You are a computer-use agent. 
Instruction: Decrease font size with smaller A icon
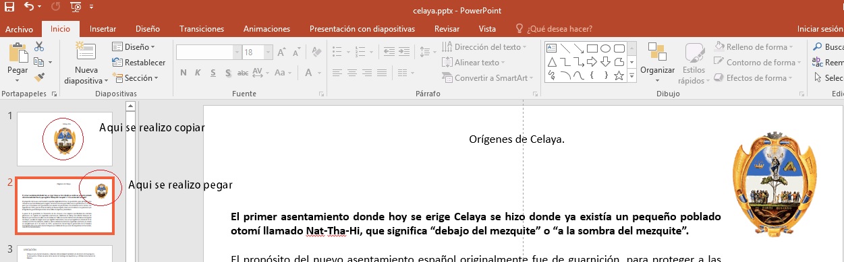296,52
